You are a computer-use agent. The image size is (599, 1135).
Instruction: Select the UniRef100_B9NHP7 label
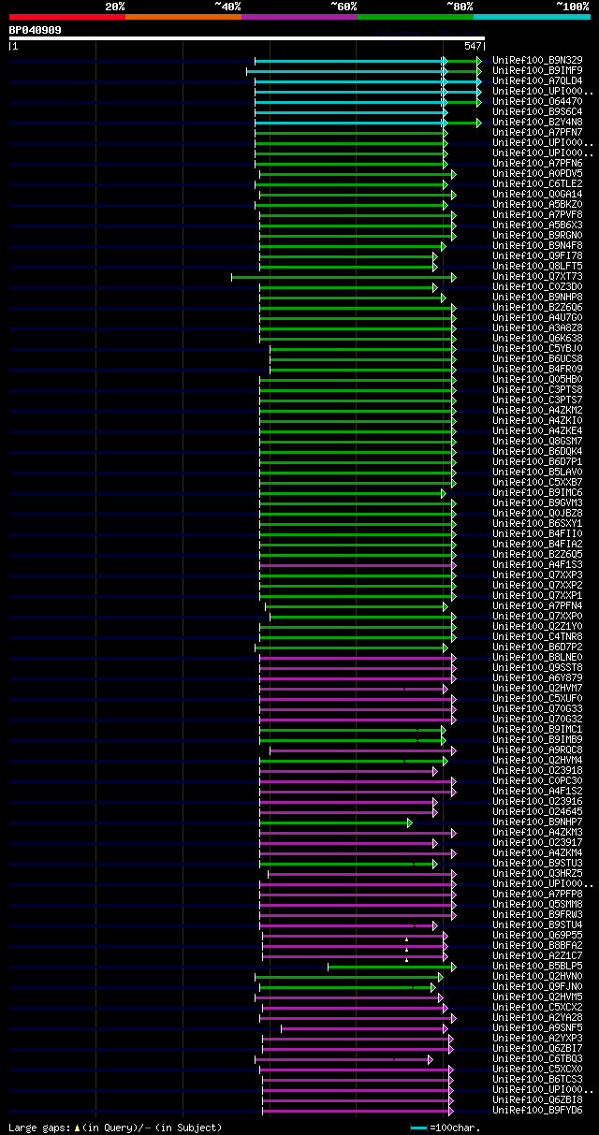coord(537,822)
